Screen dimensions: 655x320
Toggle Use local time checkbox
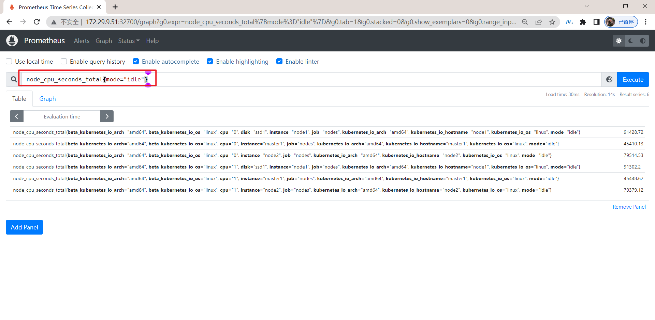[9, 61]
